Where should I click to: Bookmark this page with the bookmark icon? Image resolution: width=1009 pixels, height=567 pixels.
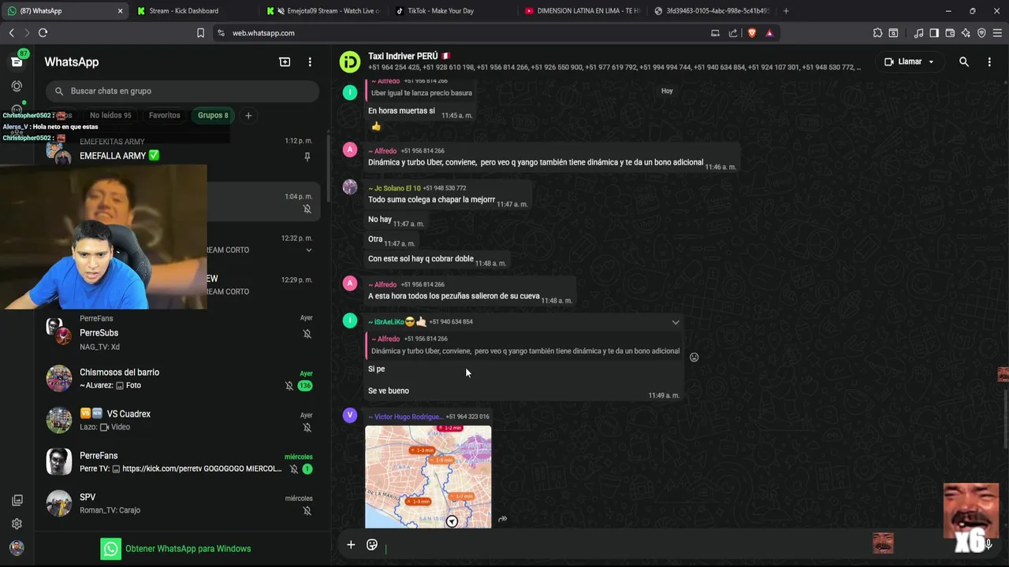coord(200,33)
